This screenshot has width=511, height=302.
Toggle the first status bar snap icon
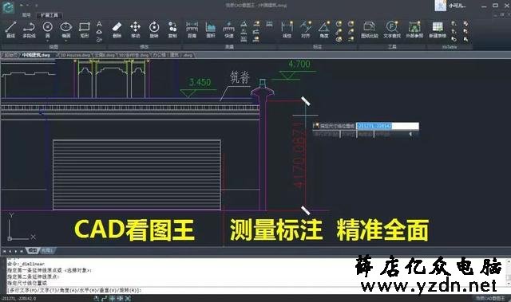coord(97,298)
